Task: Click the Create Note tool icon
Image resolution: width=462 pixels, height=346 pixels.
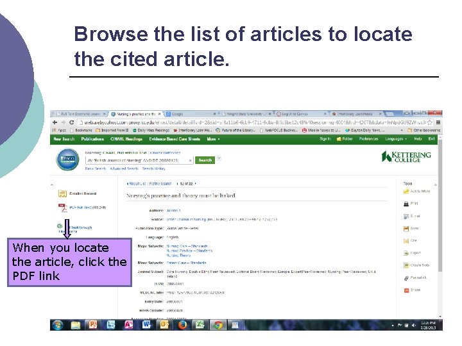Action: 406,265
